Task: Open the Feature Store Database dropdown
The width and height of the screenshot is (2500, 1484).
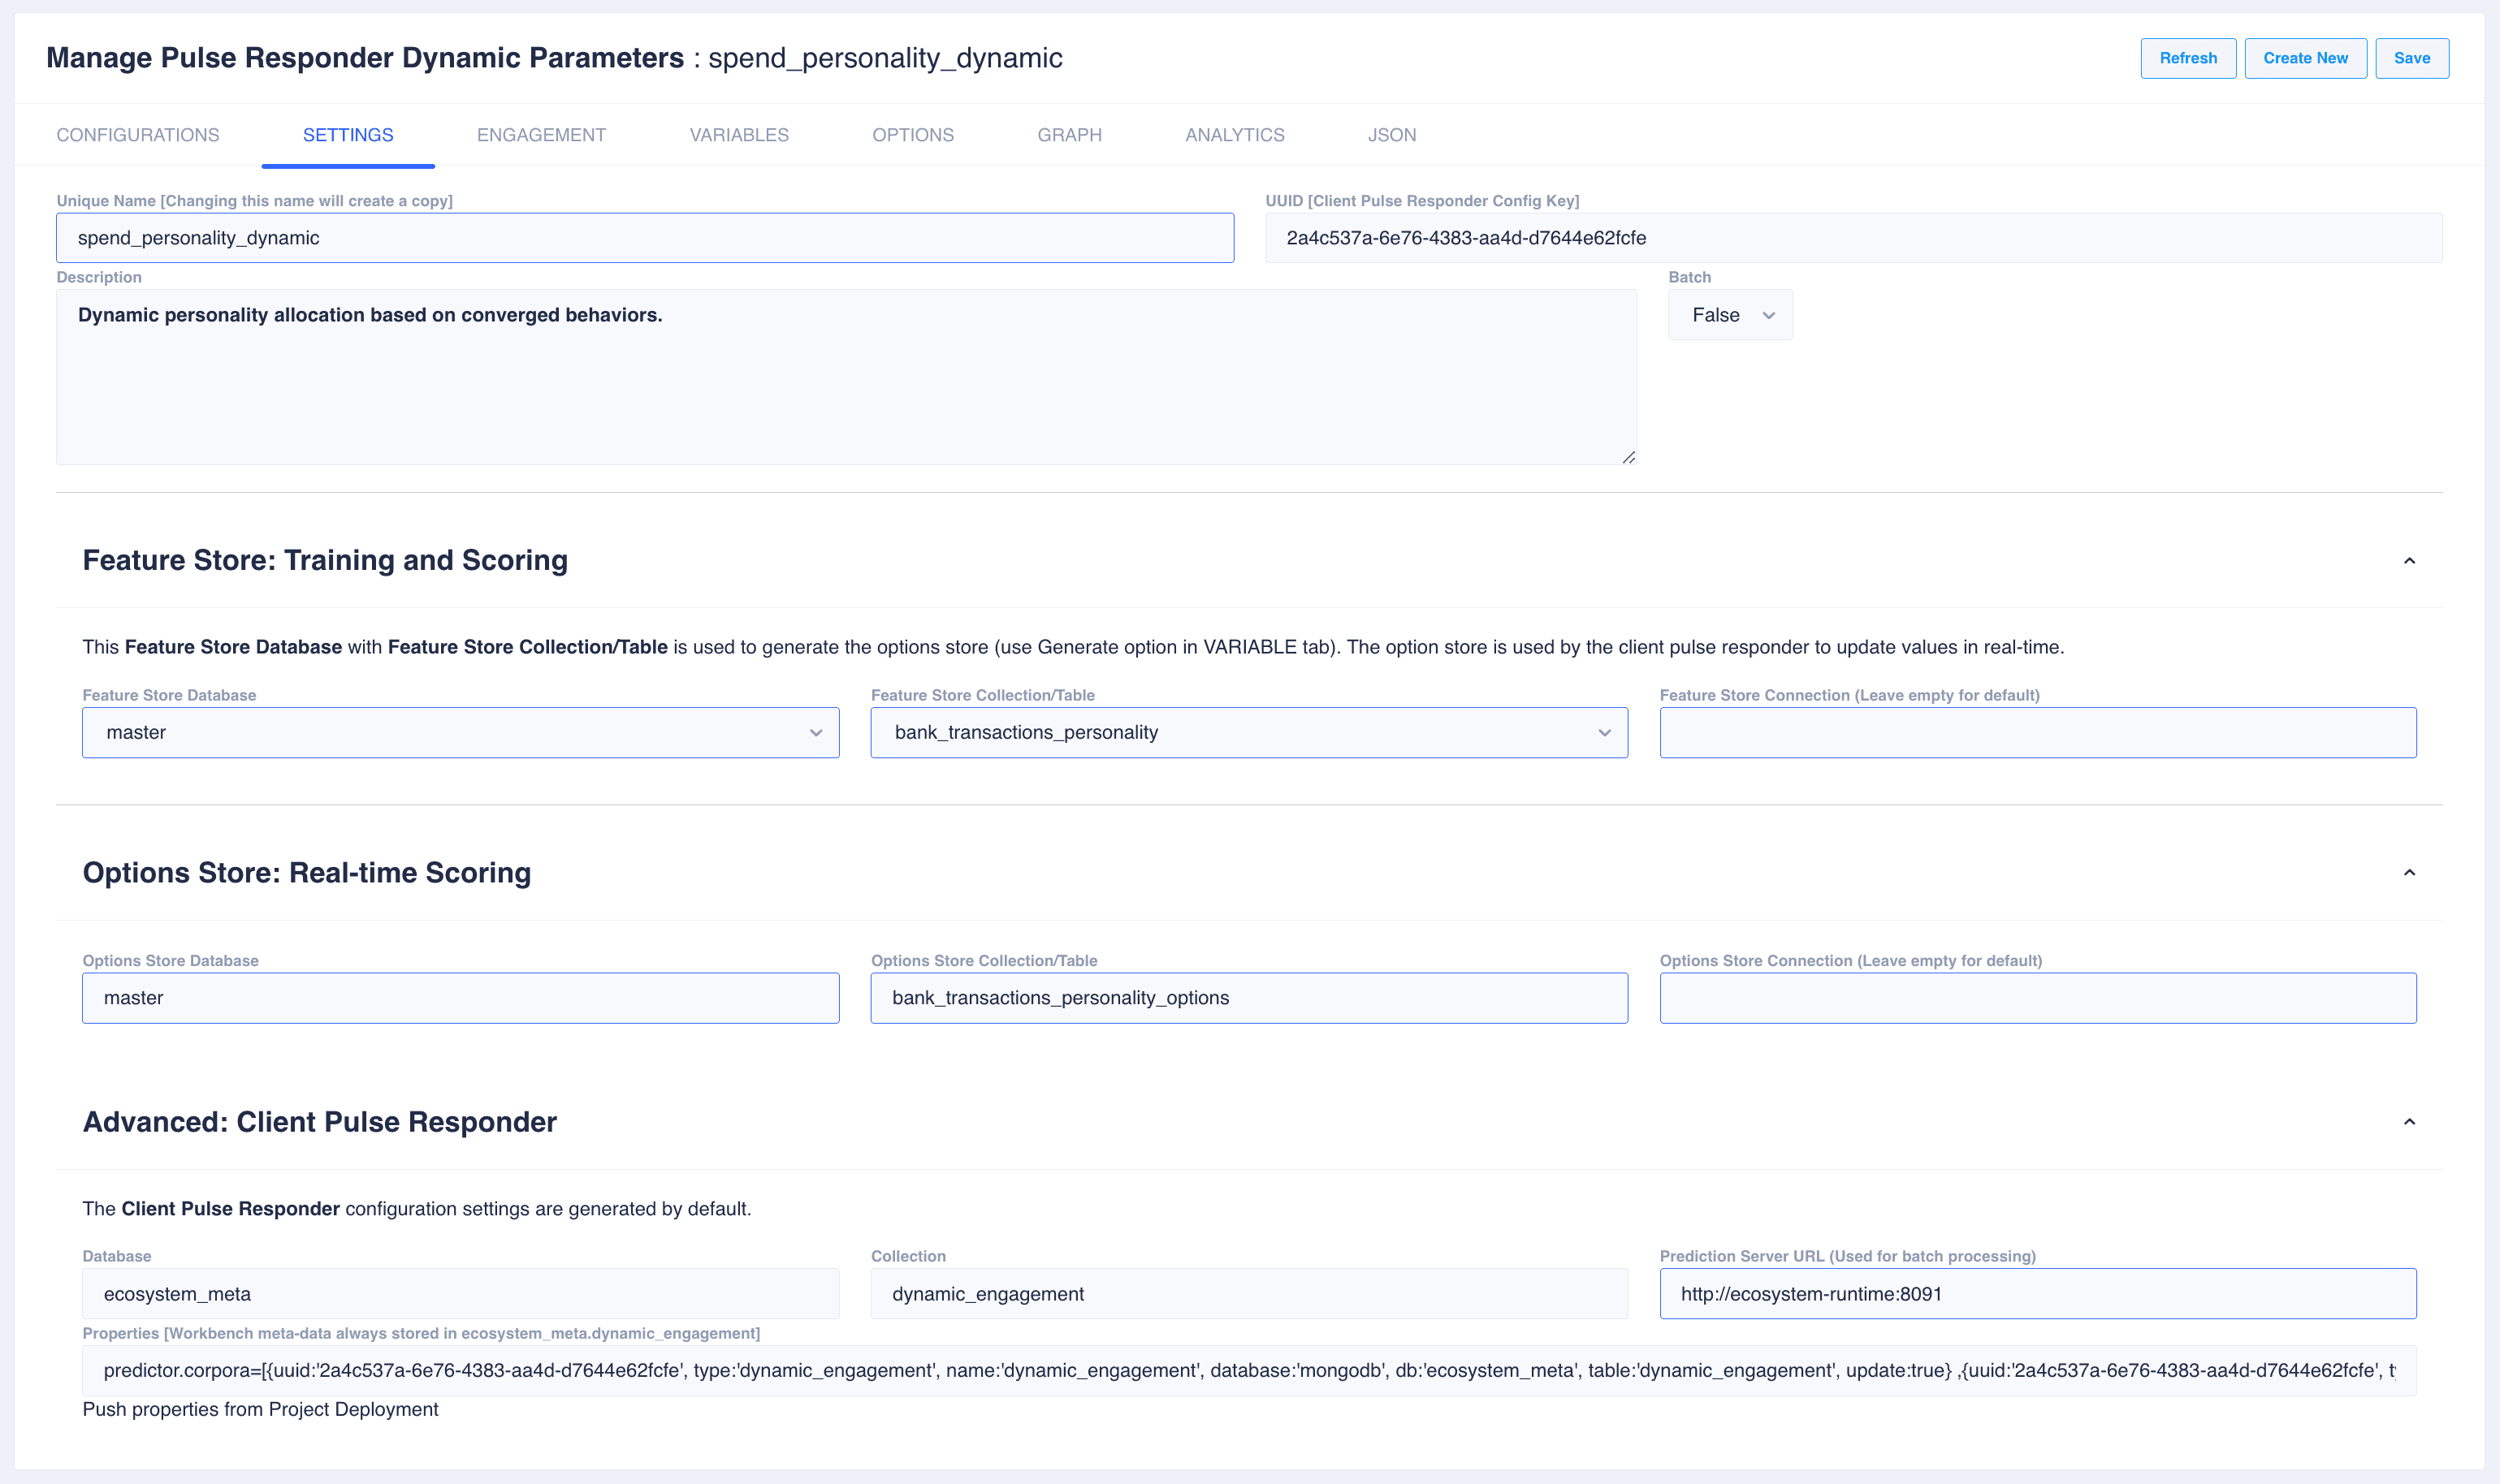Action: coord(461,733)
